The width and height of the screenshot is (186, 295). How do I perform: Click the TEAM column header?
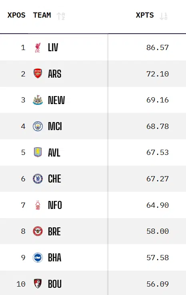click(42, 15)
